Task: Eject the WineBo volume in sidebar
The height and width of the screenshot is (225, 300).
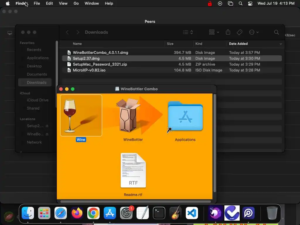Action: click(47, 134)
